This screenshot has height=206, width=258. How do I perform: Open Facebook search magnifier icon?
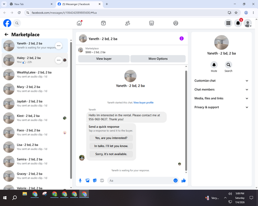click(x=17, y=23)
